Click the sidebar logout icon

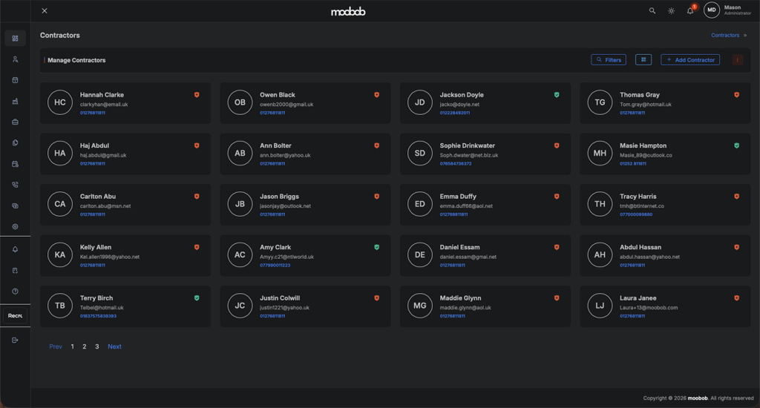15,340
